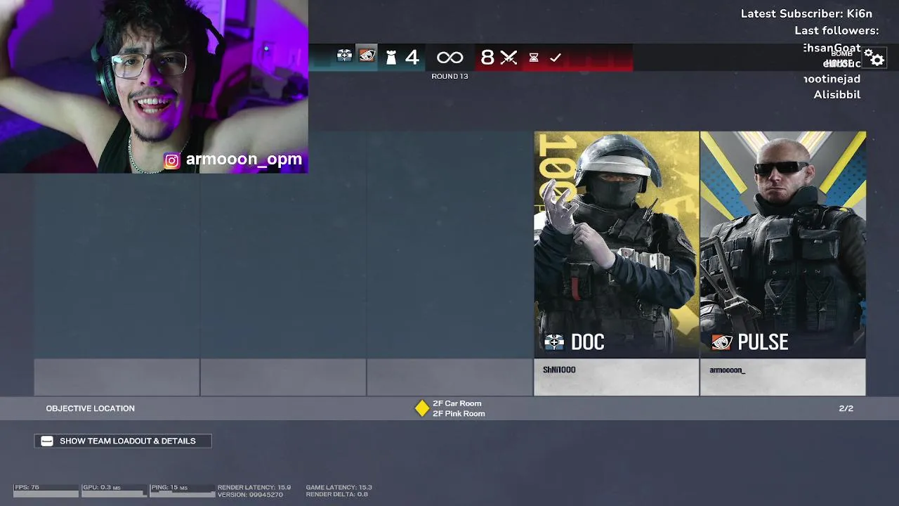Click the armooon_opm Instagram handle
The image size is (899, 506).
(244, 160)
